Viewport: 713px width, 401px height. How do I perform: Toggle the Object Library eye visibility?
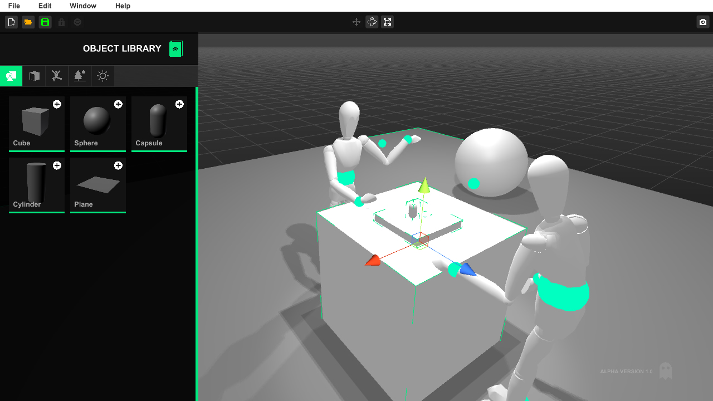tap(175, 48)
